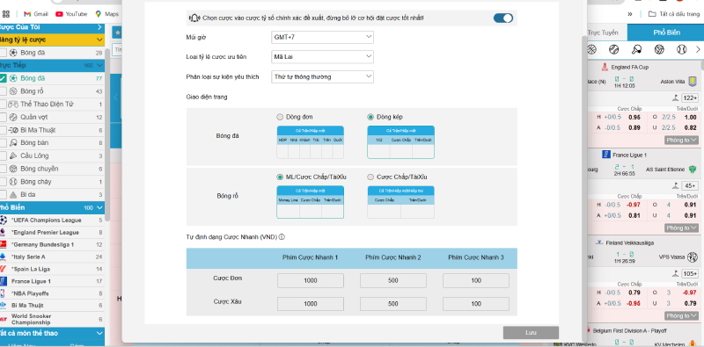Switch to the Phổ Biến tab in right panel
Screen dimensions: 704x347
click(666, 33)
